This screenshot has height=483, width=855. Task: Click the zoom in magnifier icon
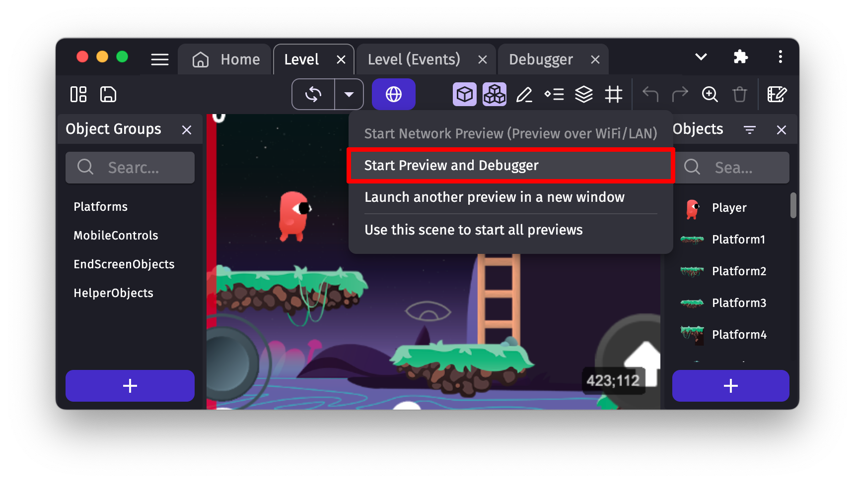pos(710,94)
